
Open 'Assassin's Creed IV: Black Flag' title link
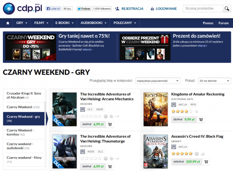(x=197, y=136)
